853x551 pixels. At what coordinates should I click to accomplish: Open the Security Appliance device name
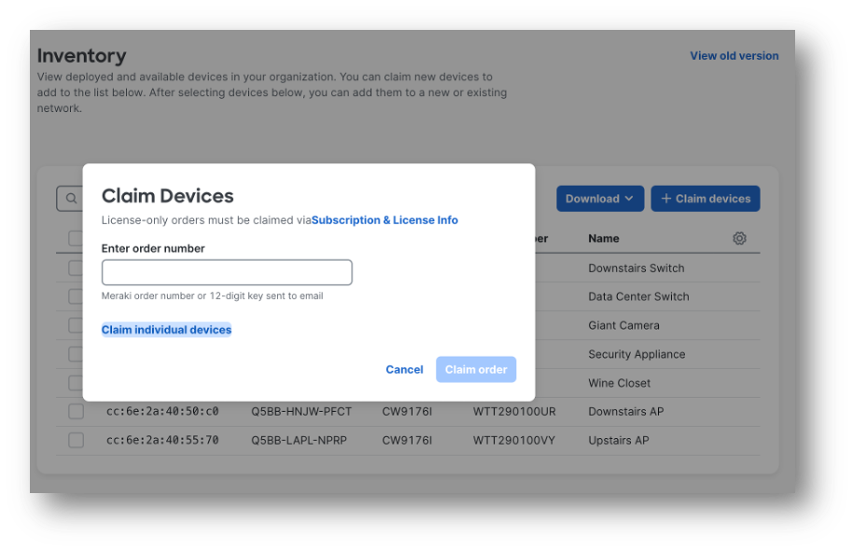coord(636,354)
